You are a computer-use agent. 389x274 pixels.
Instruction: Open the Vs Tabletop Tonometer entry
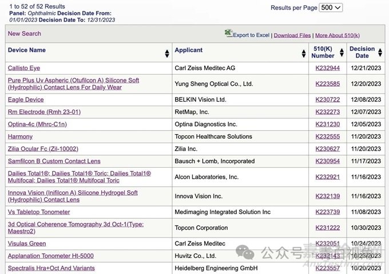[39, 212]
